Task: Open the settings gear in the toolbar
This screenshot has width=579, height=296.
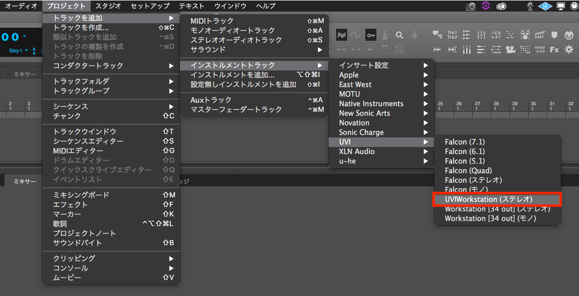Action: [x=569, y=49]
